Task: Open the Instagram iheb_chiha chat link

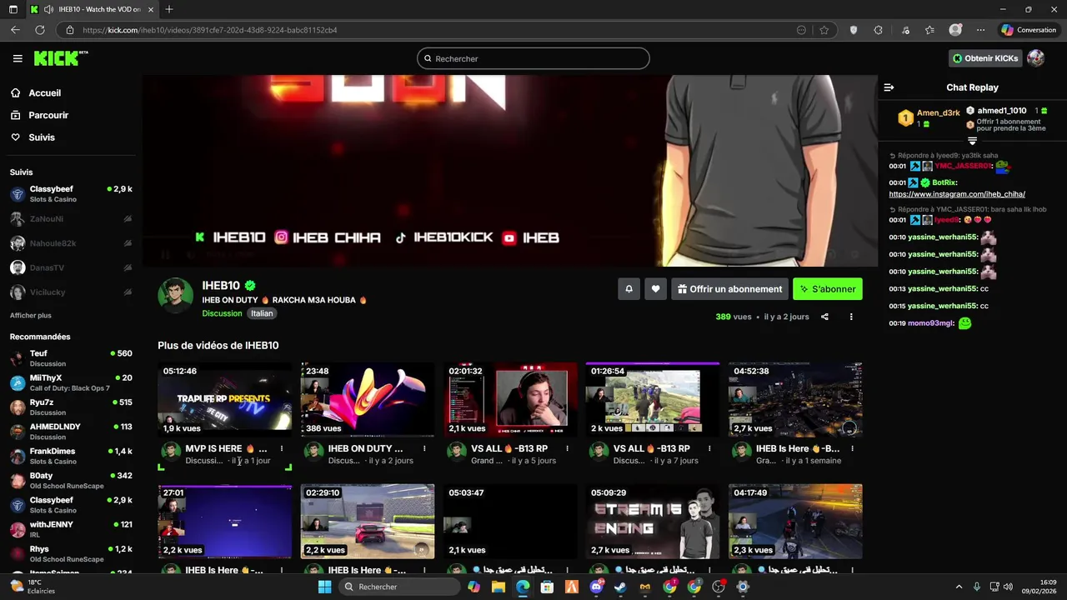Action: tap(957, 194)
